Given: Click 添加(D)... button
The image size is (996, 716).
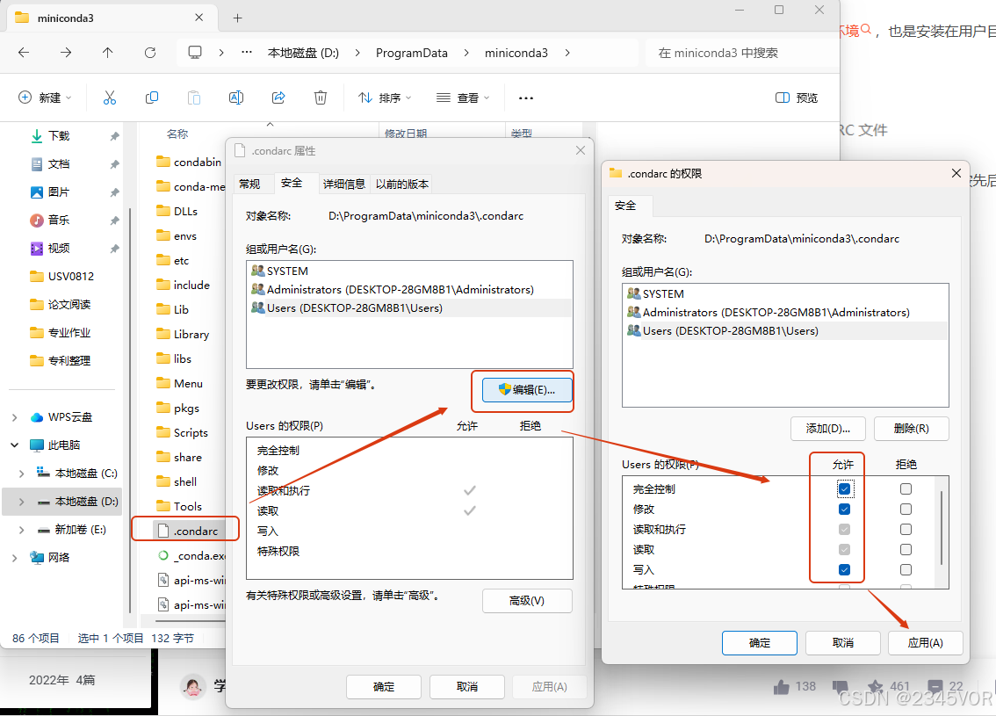Looking at the screenshot, I should [827, 429].
